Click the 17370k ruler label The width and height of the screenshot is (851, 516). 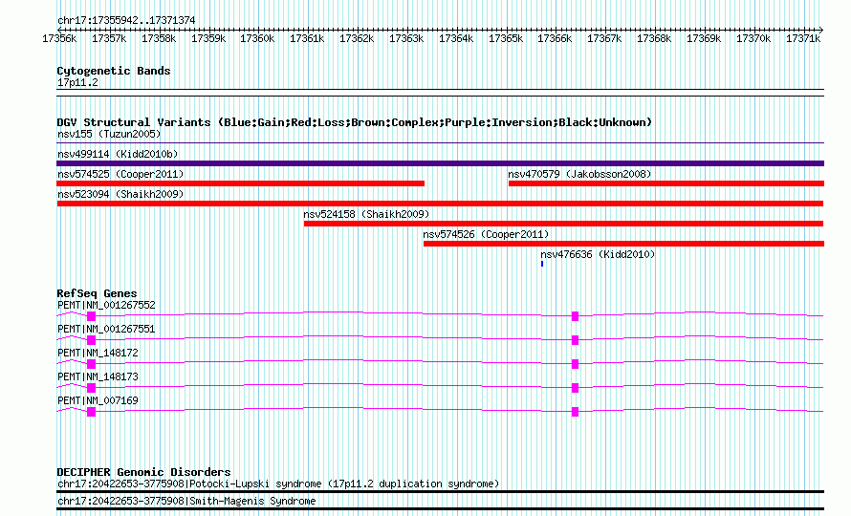[x=753, y=38]
